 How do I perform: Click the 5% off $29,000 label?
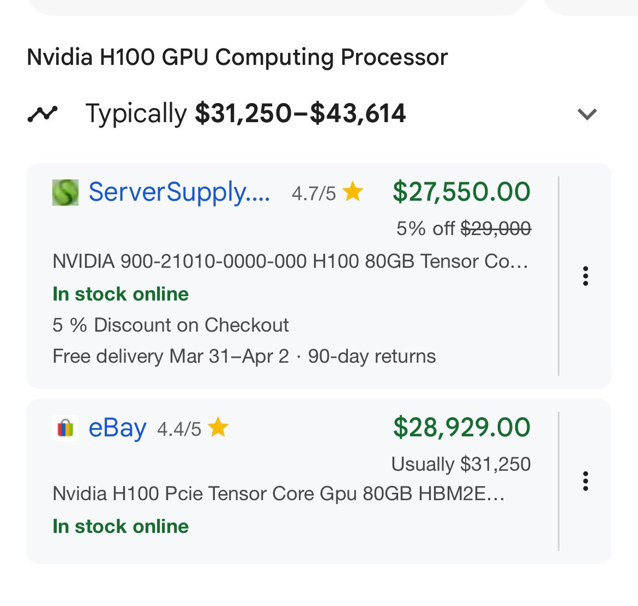[x=463, y=229]
